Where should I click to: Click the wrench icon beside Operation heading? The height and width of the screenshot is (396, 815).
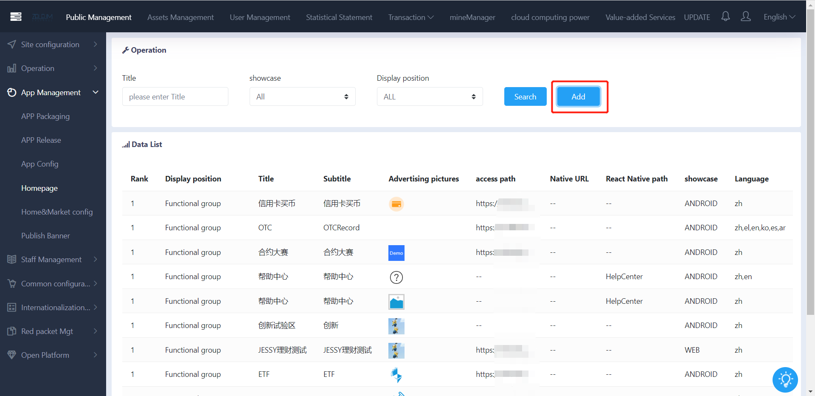(x=126, y=50)
